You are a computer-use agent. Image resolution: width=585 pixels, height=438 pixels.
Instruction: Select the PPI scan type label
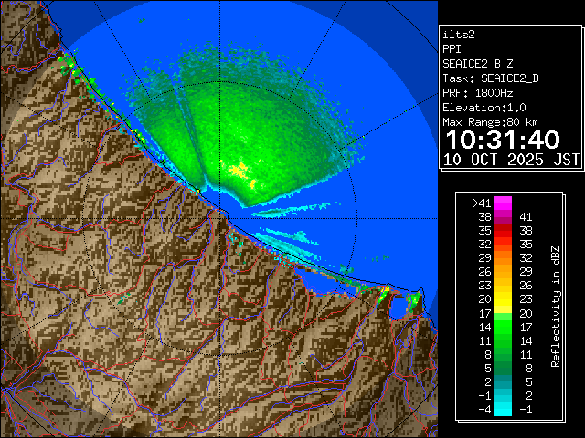pos(452,48)
